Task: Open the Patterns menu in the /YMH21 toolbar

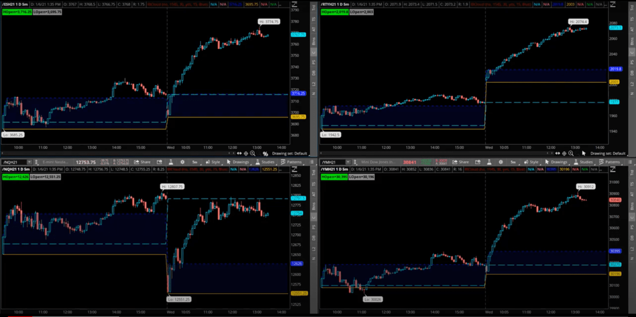Action: 610,162
